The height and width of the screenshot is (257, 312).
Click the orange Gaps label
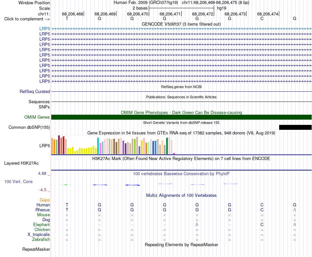coord(45,200)
